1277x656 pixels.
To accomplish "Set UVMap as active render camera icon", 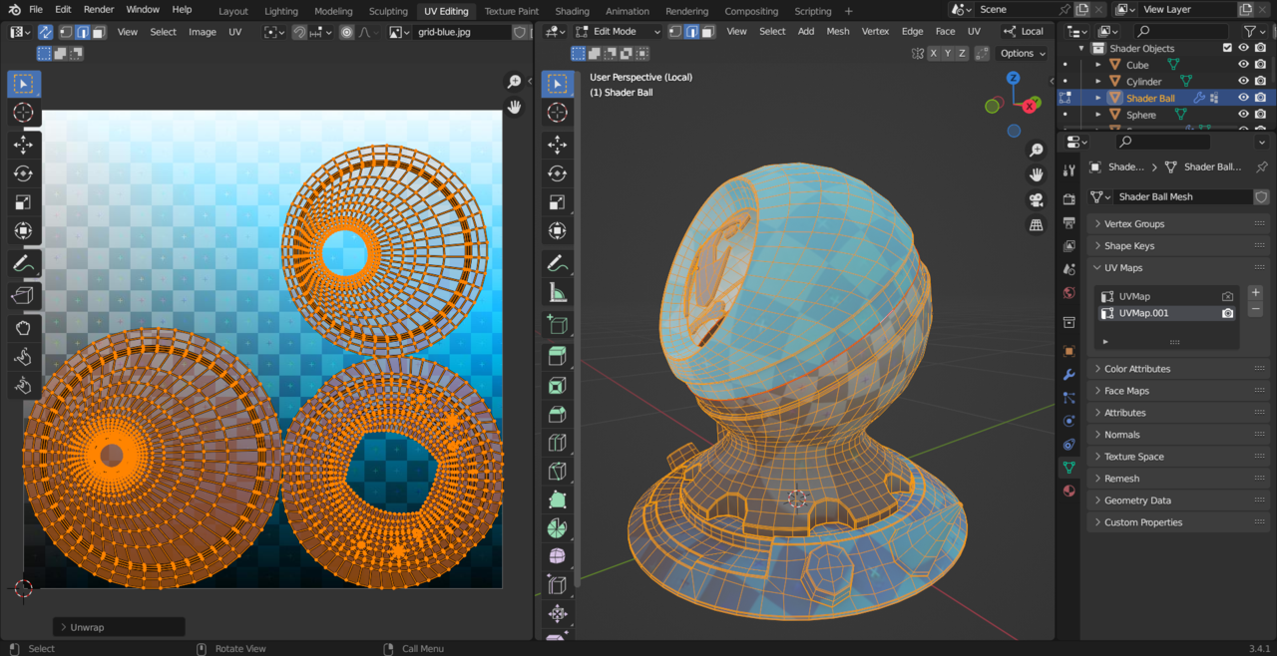I will pyautogui.click(x=1227, y=297).
